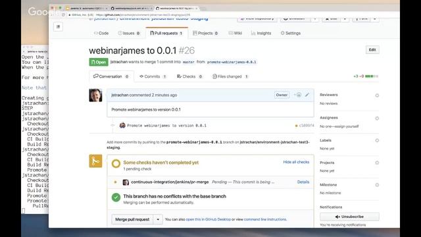Click the green Open status badge
Image resolution: width=421 pixels, height=237 pixels.
click(x=99, y=62)
